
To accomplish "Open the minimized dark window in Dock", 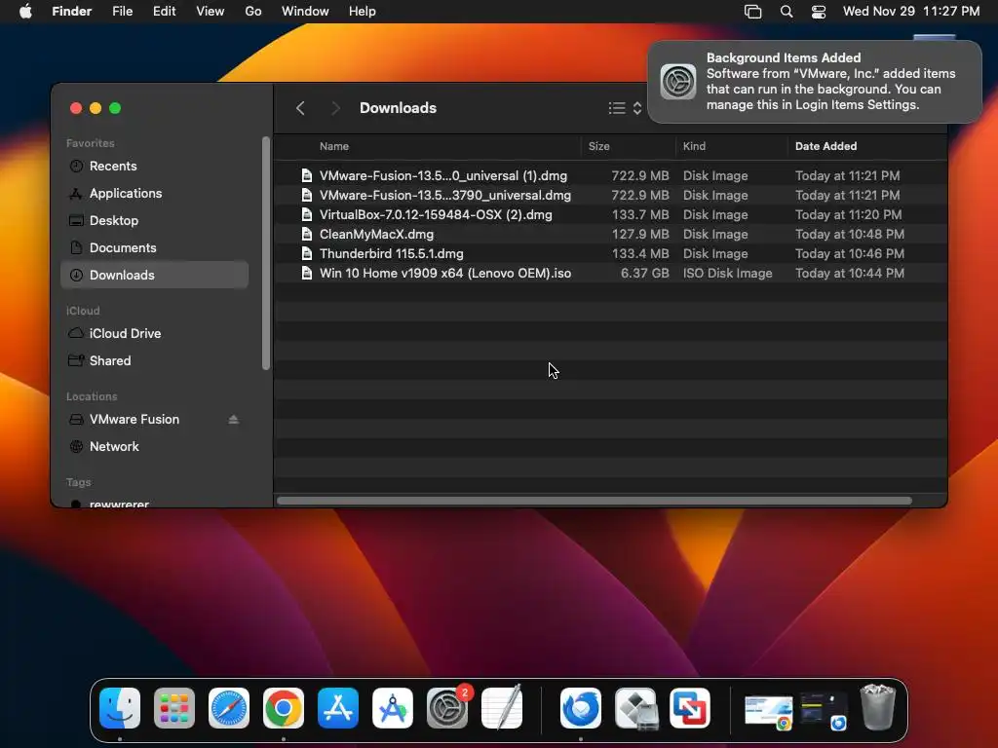I will [x=823, y=709].
